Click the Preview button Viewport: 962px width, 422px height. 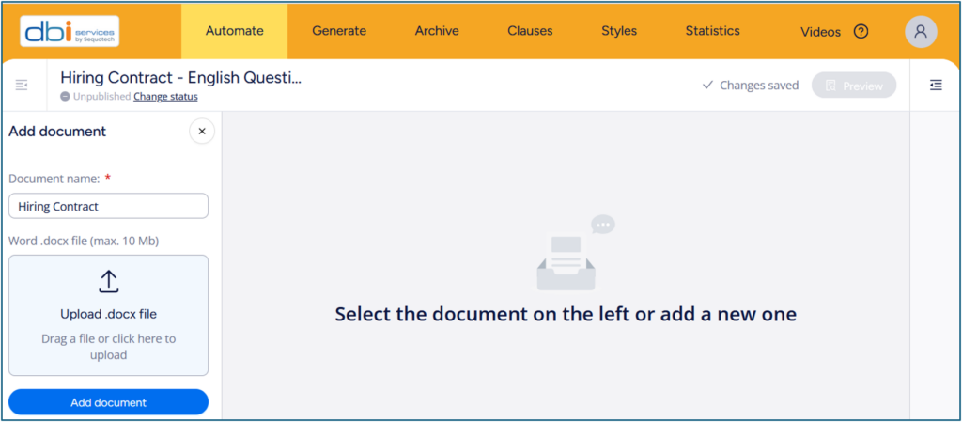click(854, 86)
